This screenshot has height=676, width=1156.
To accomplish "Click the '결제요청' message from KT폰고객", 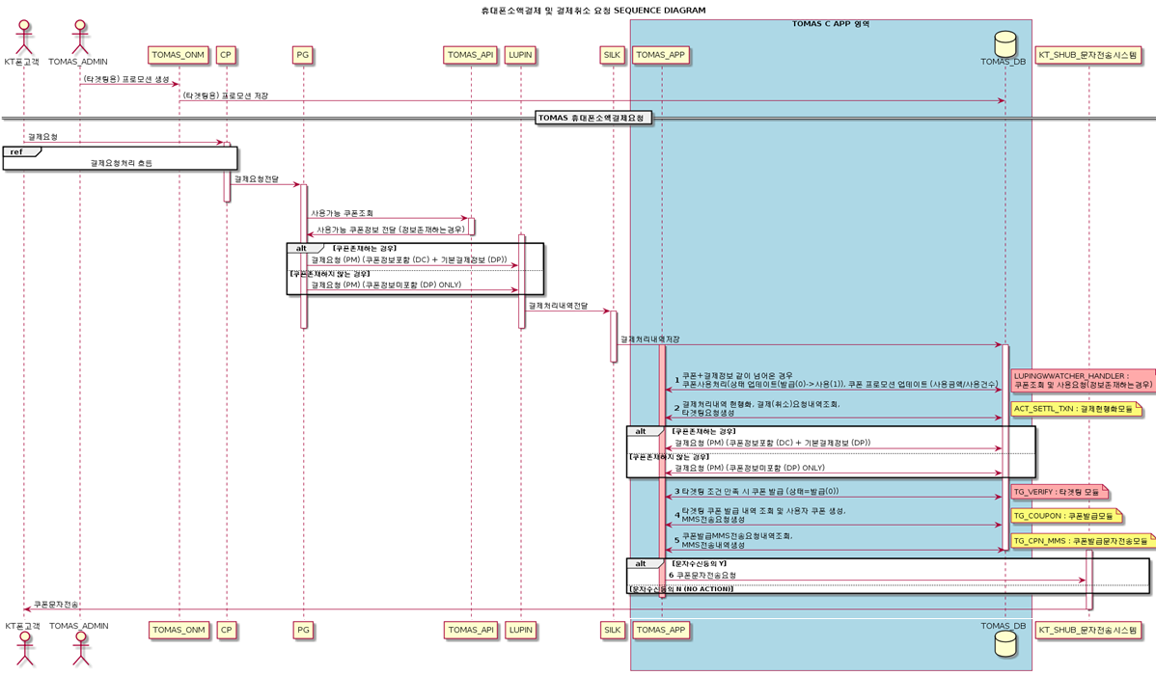I will click(42, 138).
